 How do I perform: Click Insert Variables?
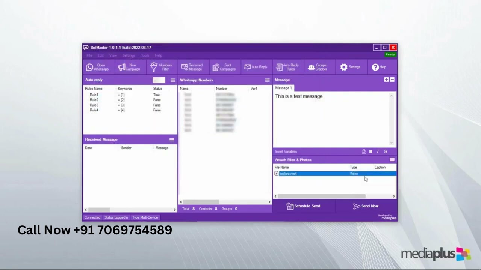[286, 151]
